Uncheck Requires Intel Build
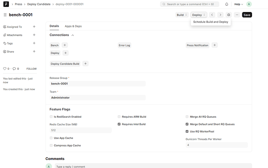Viewport: 268px width, 168px height. tap(119, 124)
